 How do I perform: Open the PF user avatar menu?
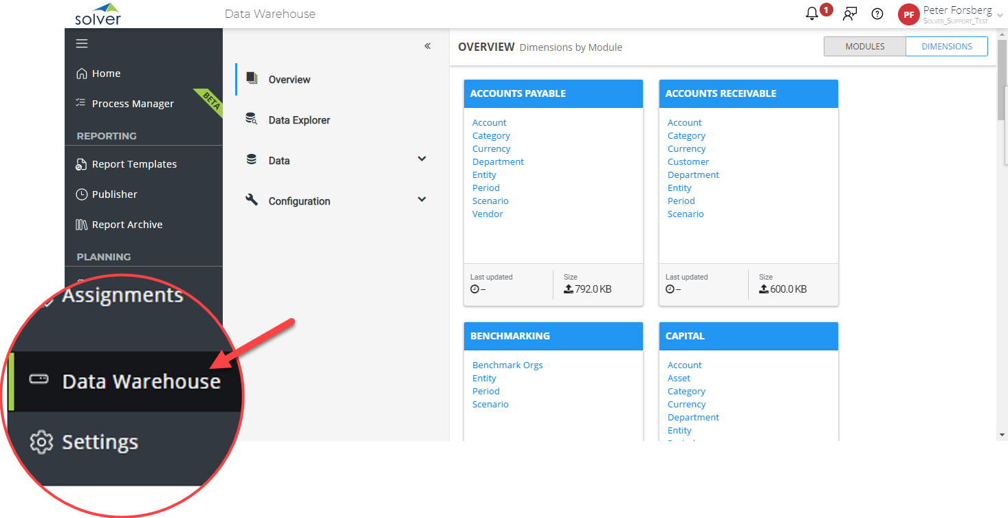click(x=909, y=14)
